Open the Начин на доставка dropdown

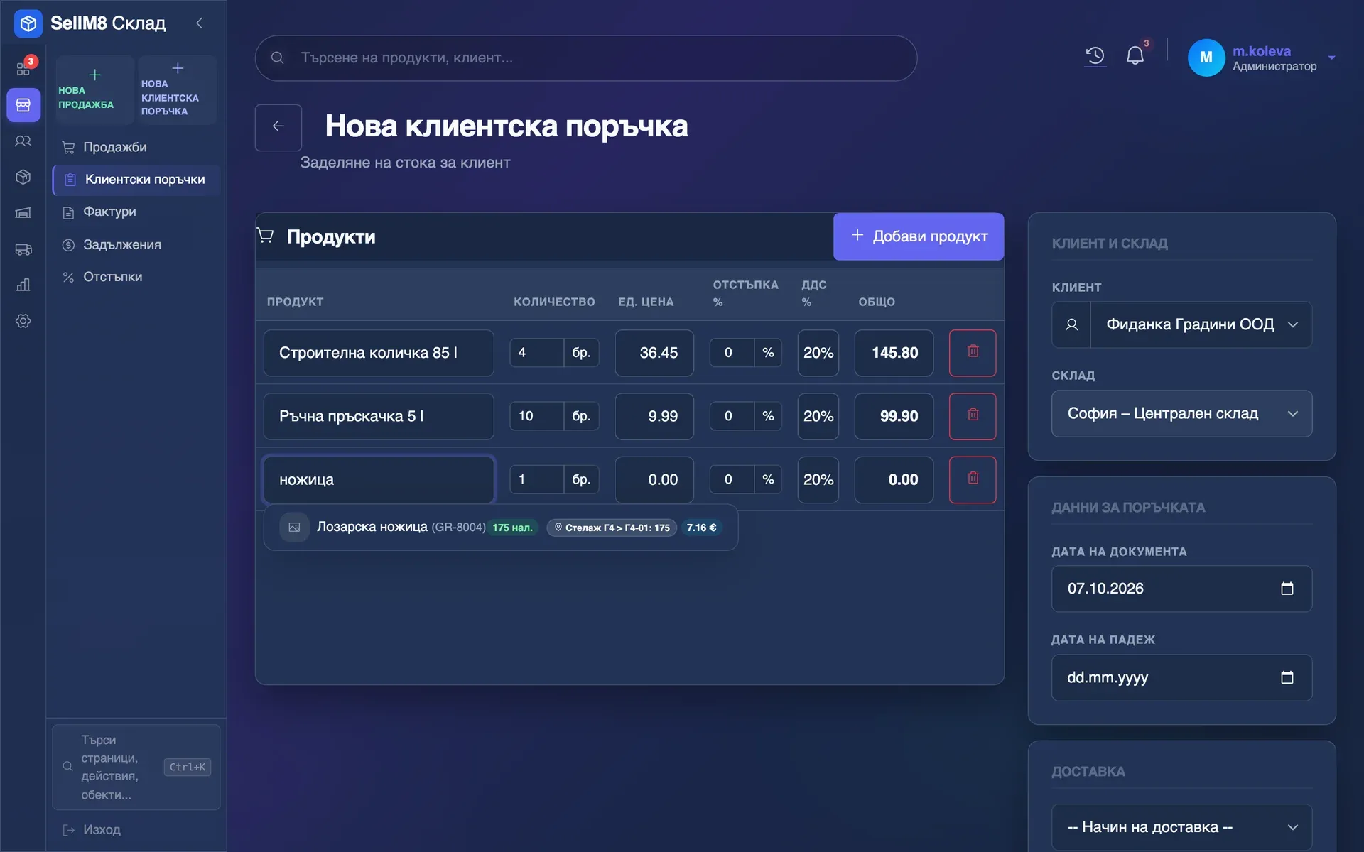(x=1181, y=827)
